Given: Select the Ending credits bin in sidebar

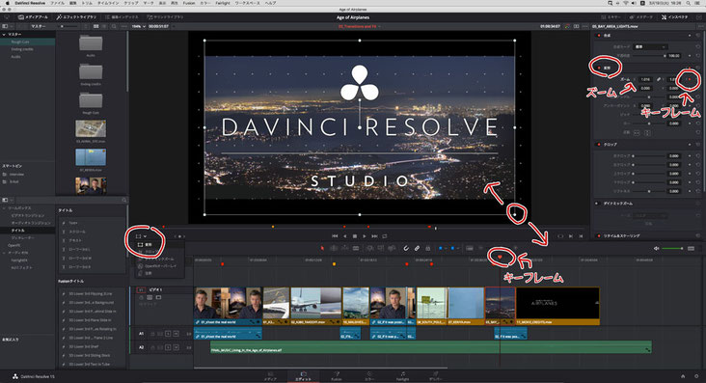Looking at the screenshot, I should pos(22,49).
